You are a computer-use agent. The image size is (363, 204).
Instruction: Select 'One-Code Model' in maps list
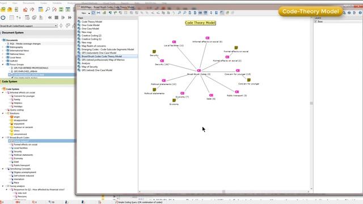[91, 25]
